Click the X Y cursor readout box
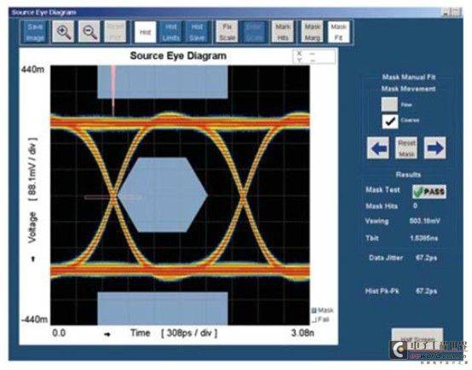The image size is (472, 370). [x=314, y=56]
